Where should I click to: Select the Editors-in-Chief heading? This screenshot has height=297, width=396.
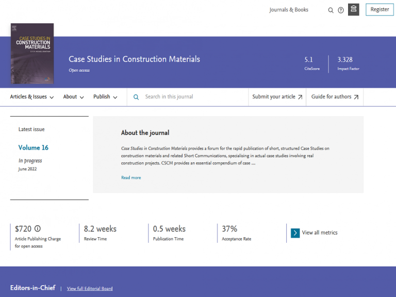(x=33, y=288)
